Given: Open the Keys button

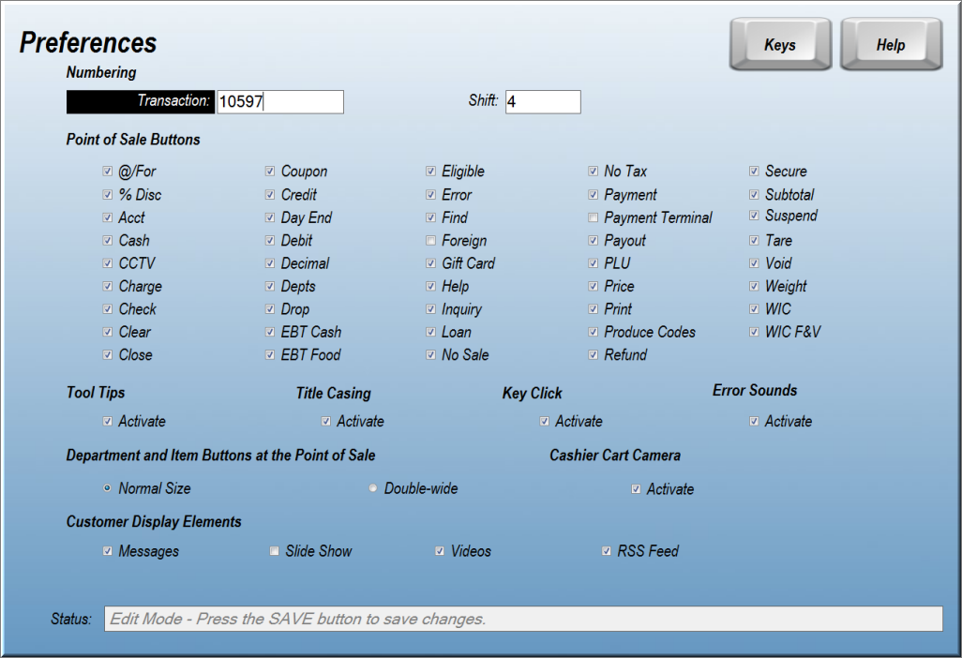Looking at the screenshot, I should pyautogui.click(x=780, y=44).
